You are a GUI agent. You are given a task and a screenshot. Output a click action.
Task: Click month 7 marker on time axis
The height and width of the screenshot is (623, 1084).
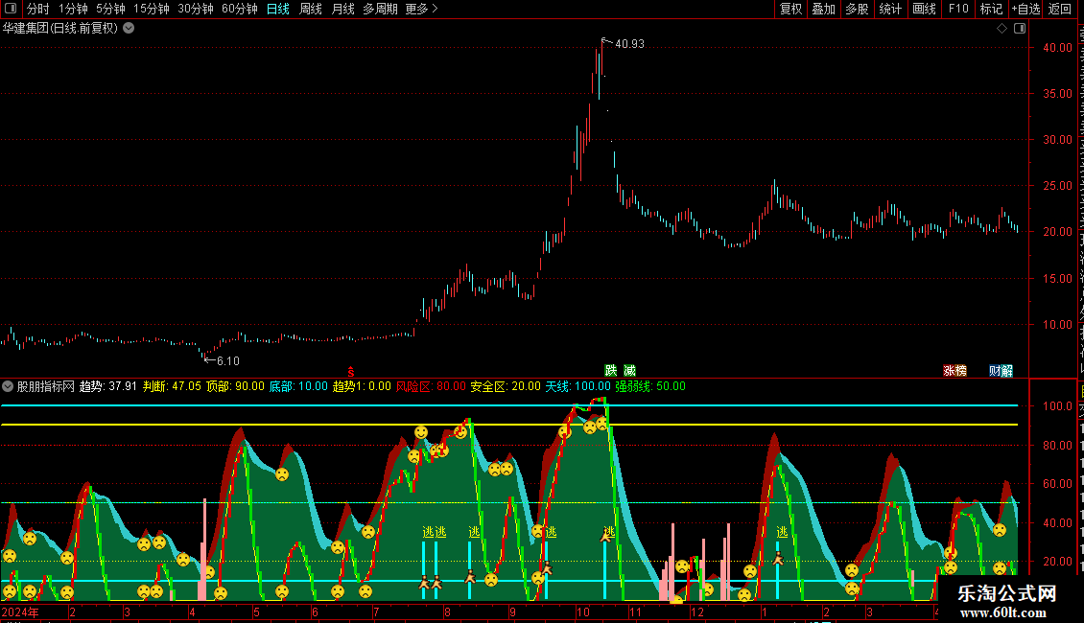pyautogui.click(x=376, y=611)
